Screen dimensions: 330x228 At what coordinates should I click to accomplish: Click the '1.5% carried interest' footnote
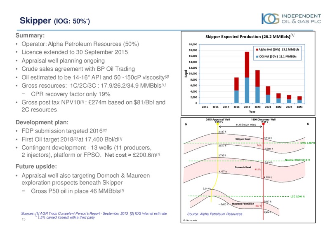click(65, 217)
